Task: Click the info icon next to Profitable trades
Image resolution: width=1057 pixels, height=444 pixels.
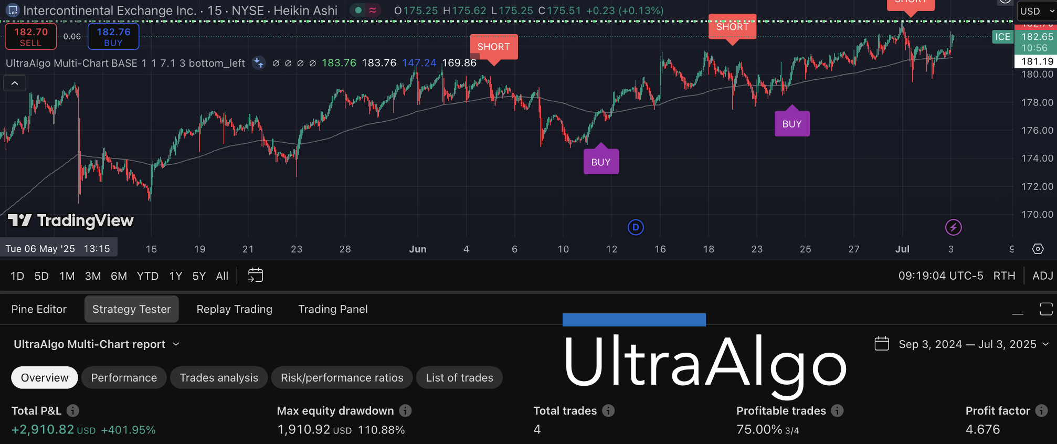Action: pos(838,410)
